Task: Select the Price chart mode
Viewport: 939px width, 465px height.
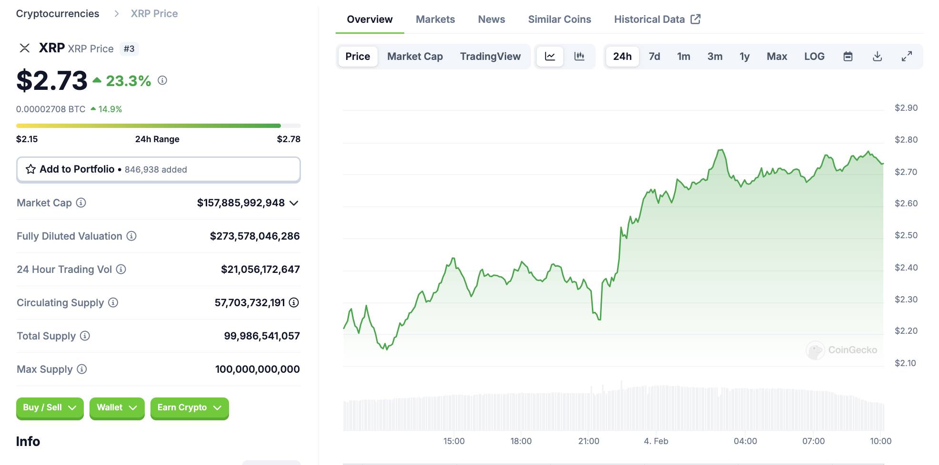Action: 358,56
